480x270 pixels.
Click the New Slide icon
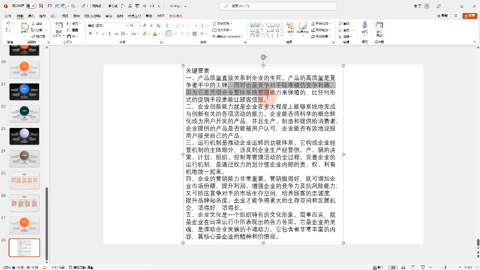tap(58, 26)
